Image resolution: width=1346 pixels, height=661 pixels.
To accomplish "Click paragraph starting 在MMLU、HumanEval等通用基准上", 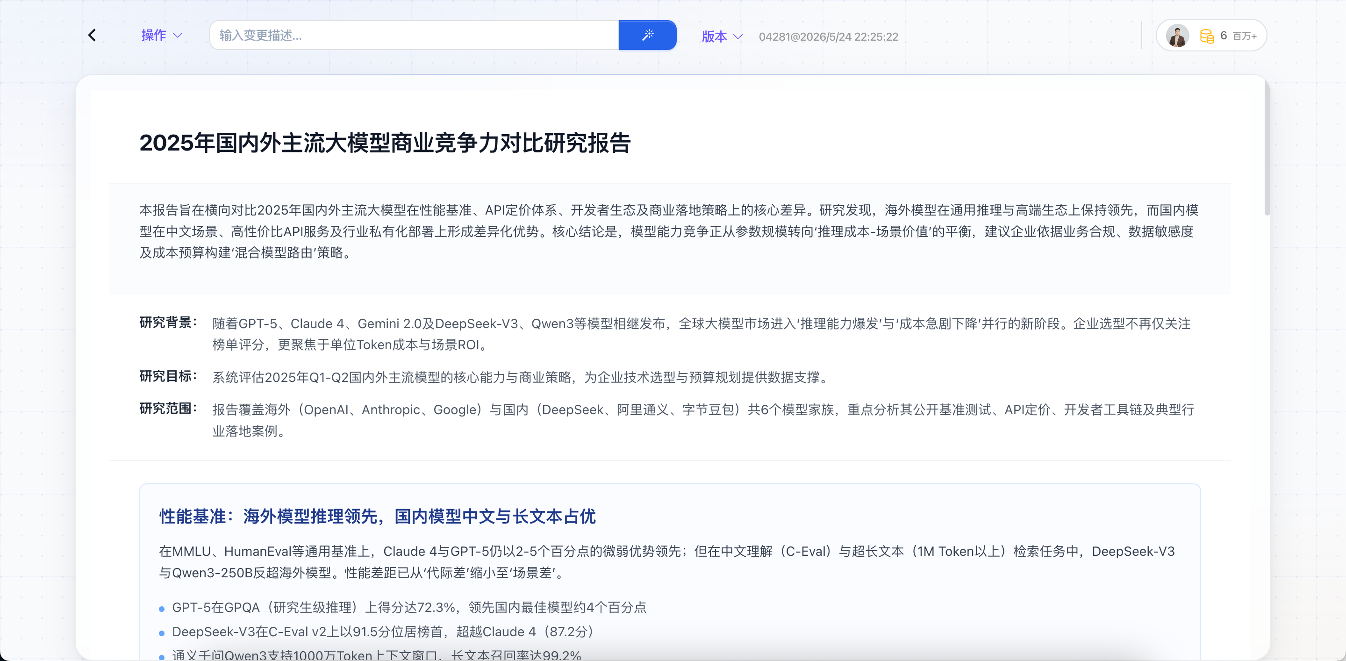I will [x=667, y=562].
